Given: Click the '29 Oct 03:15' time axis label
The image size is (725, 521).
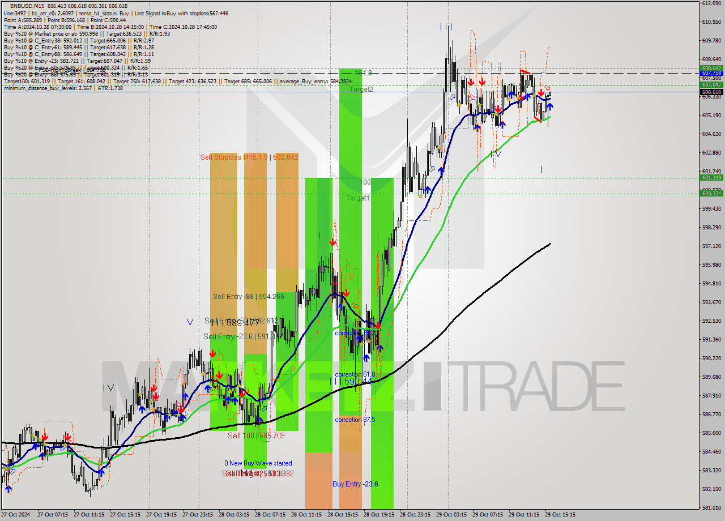Looking at the screenshot, I should click(451, 515).
